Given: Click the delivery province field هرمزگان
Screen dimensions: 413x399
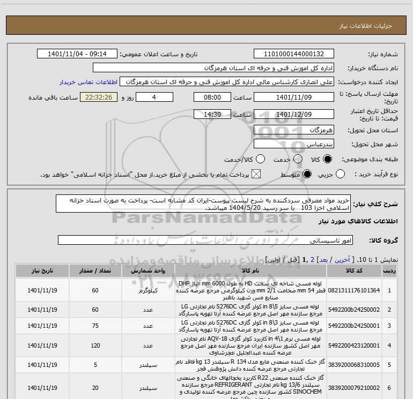Looking at the screenshot, I should click(x=294, y=130).
